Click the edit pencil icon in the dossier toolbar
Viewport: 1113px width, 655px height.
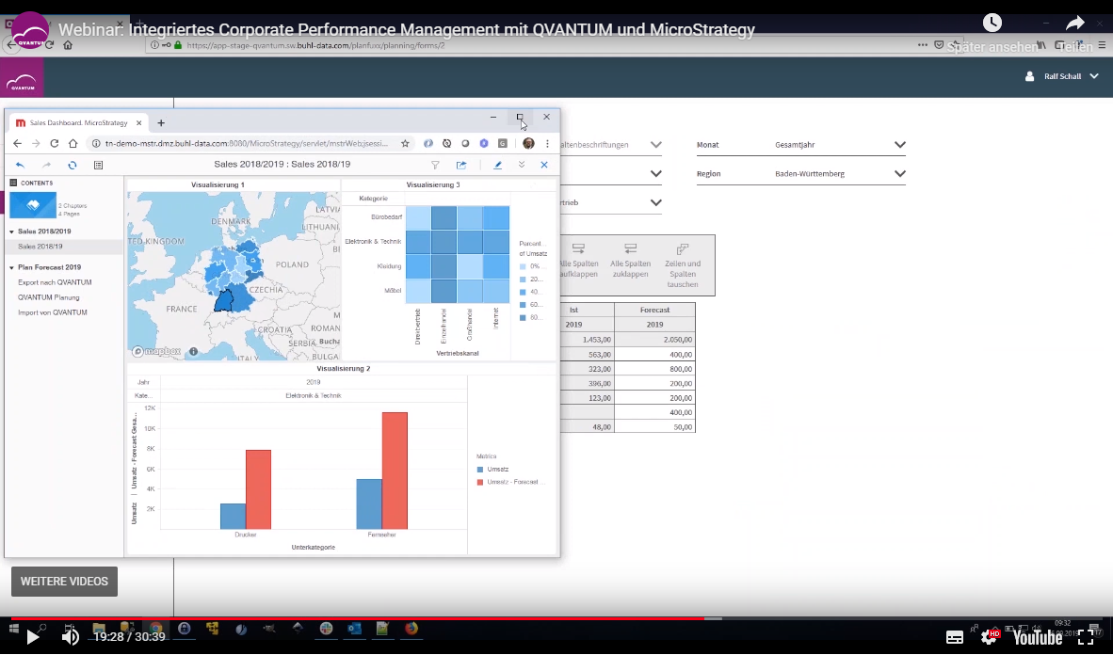click(x=497, y=165)
